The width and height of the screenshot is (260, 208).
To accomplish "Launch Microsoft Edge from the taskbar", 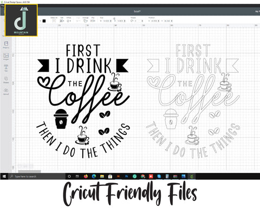I will pos(94,176).
